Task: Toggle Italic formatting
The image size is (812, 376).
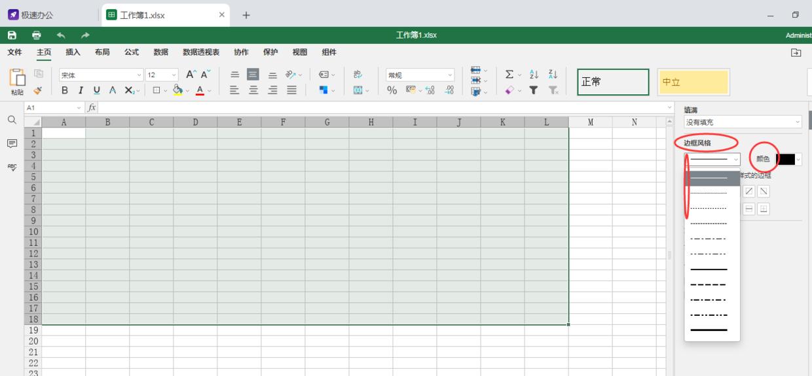Action: point(81,91)
